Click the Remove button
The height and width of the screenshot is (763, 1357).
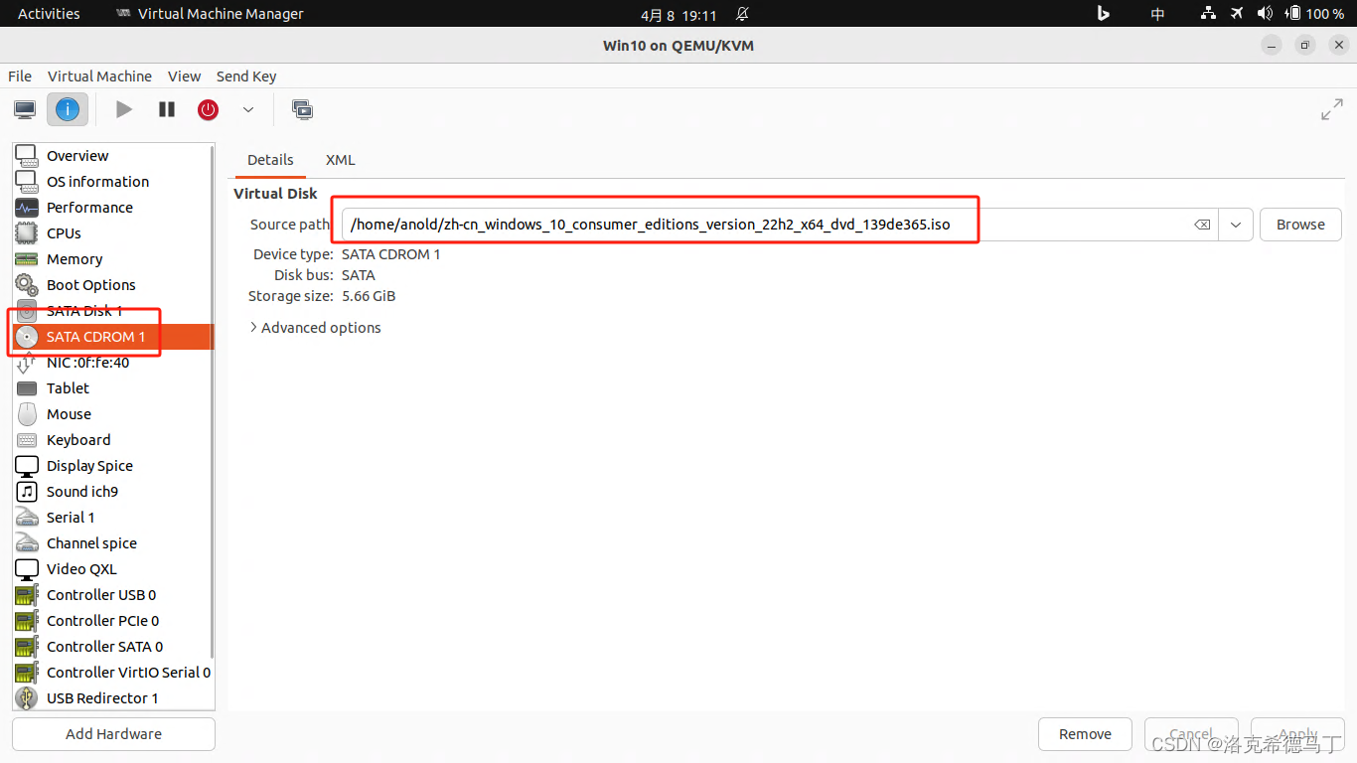[x=1085, y=734]
